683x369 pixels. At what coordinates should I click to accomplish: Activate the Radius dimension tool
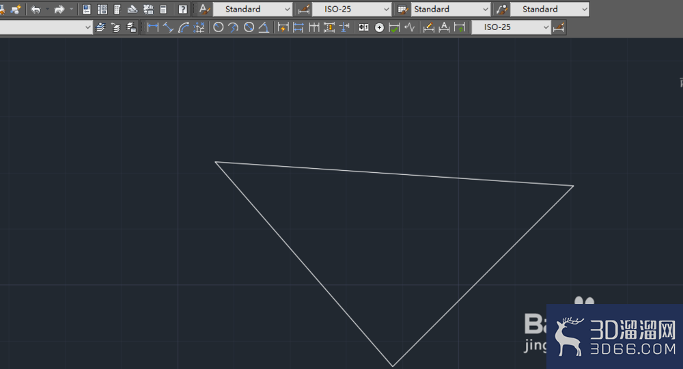coord(219,27)
